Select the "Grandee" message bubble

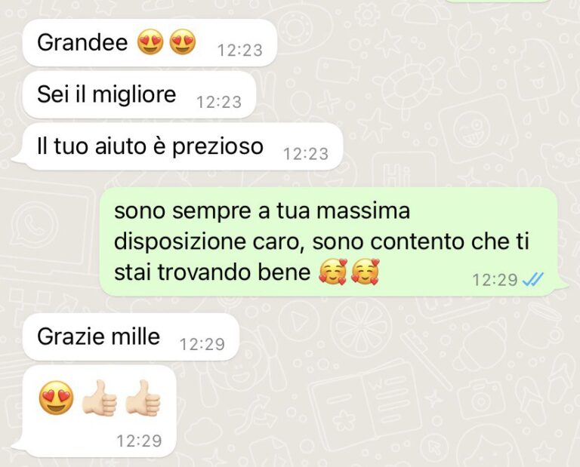[150, 43]
